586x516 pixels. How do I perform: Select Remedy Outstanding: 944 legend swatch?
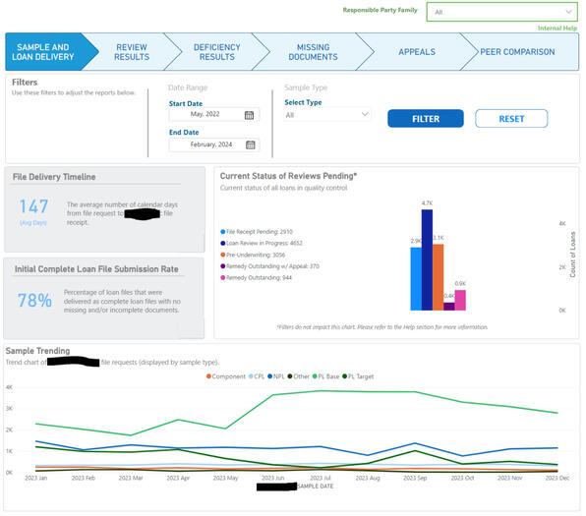point(223,277)
